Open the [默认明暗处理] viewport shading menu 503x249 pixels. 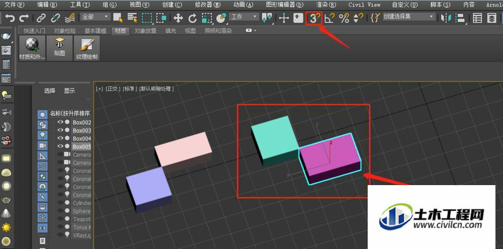point(156,89)
